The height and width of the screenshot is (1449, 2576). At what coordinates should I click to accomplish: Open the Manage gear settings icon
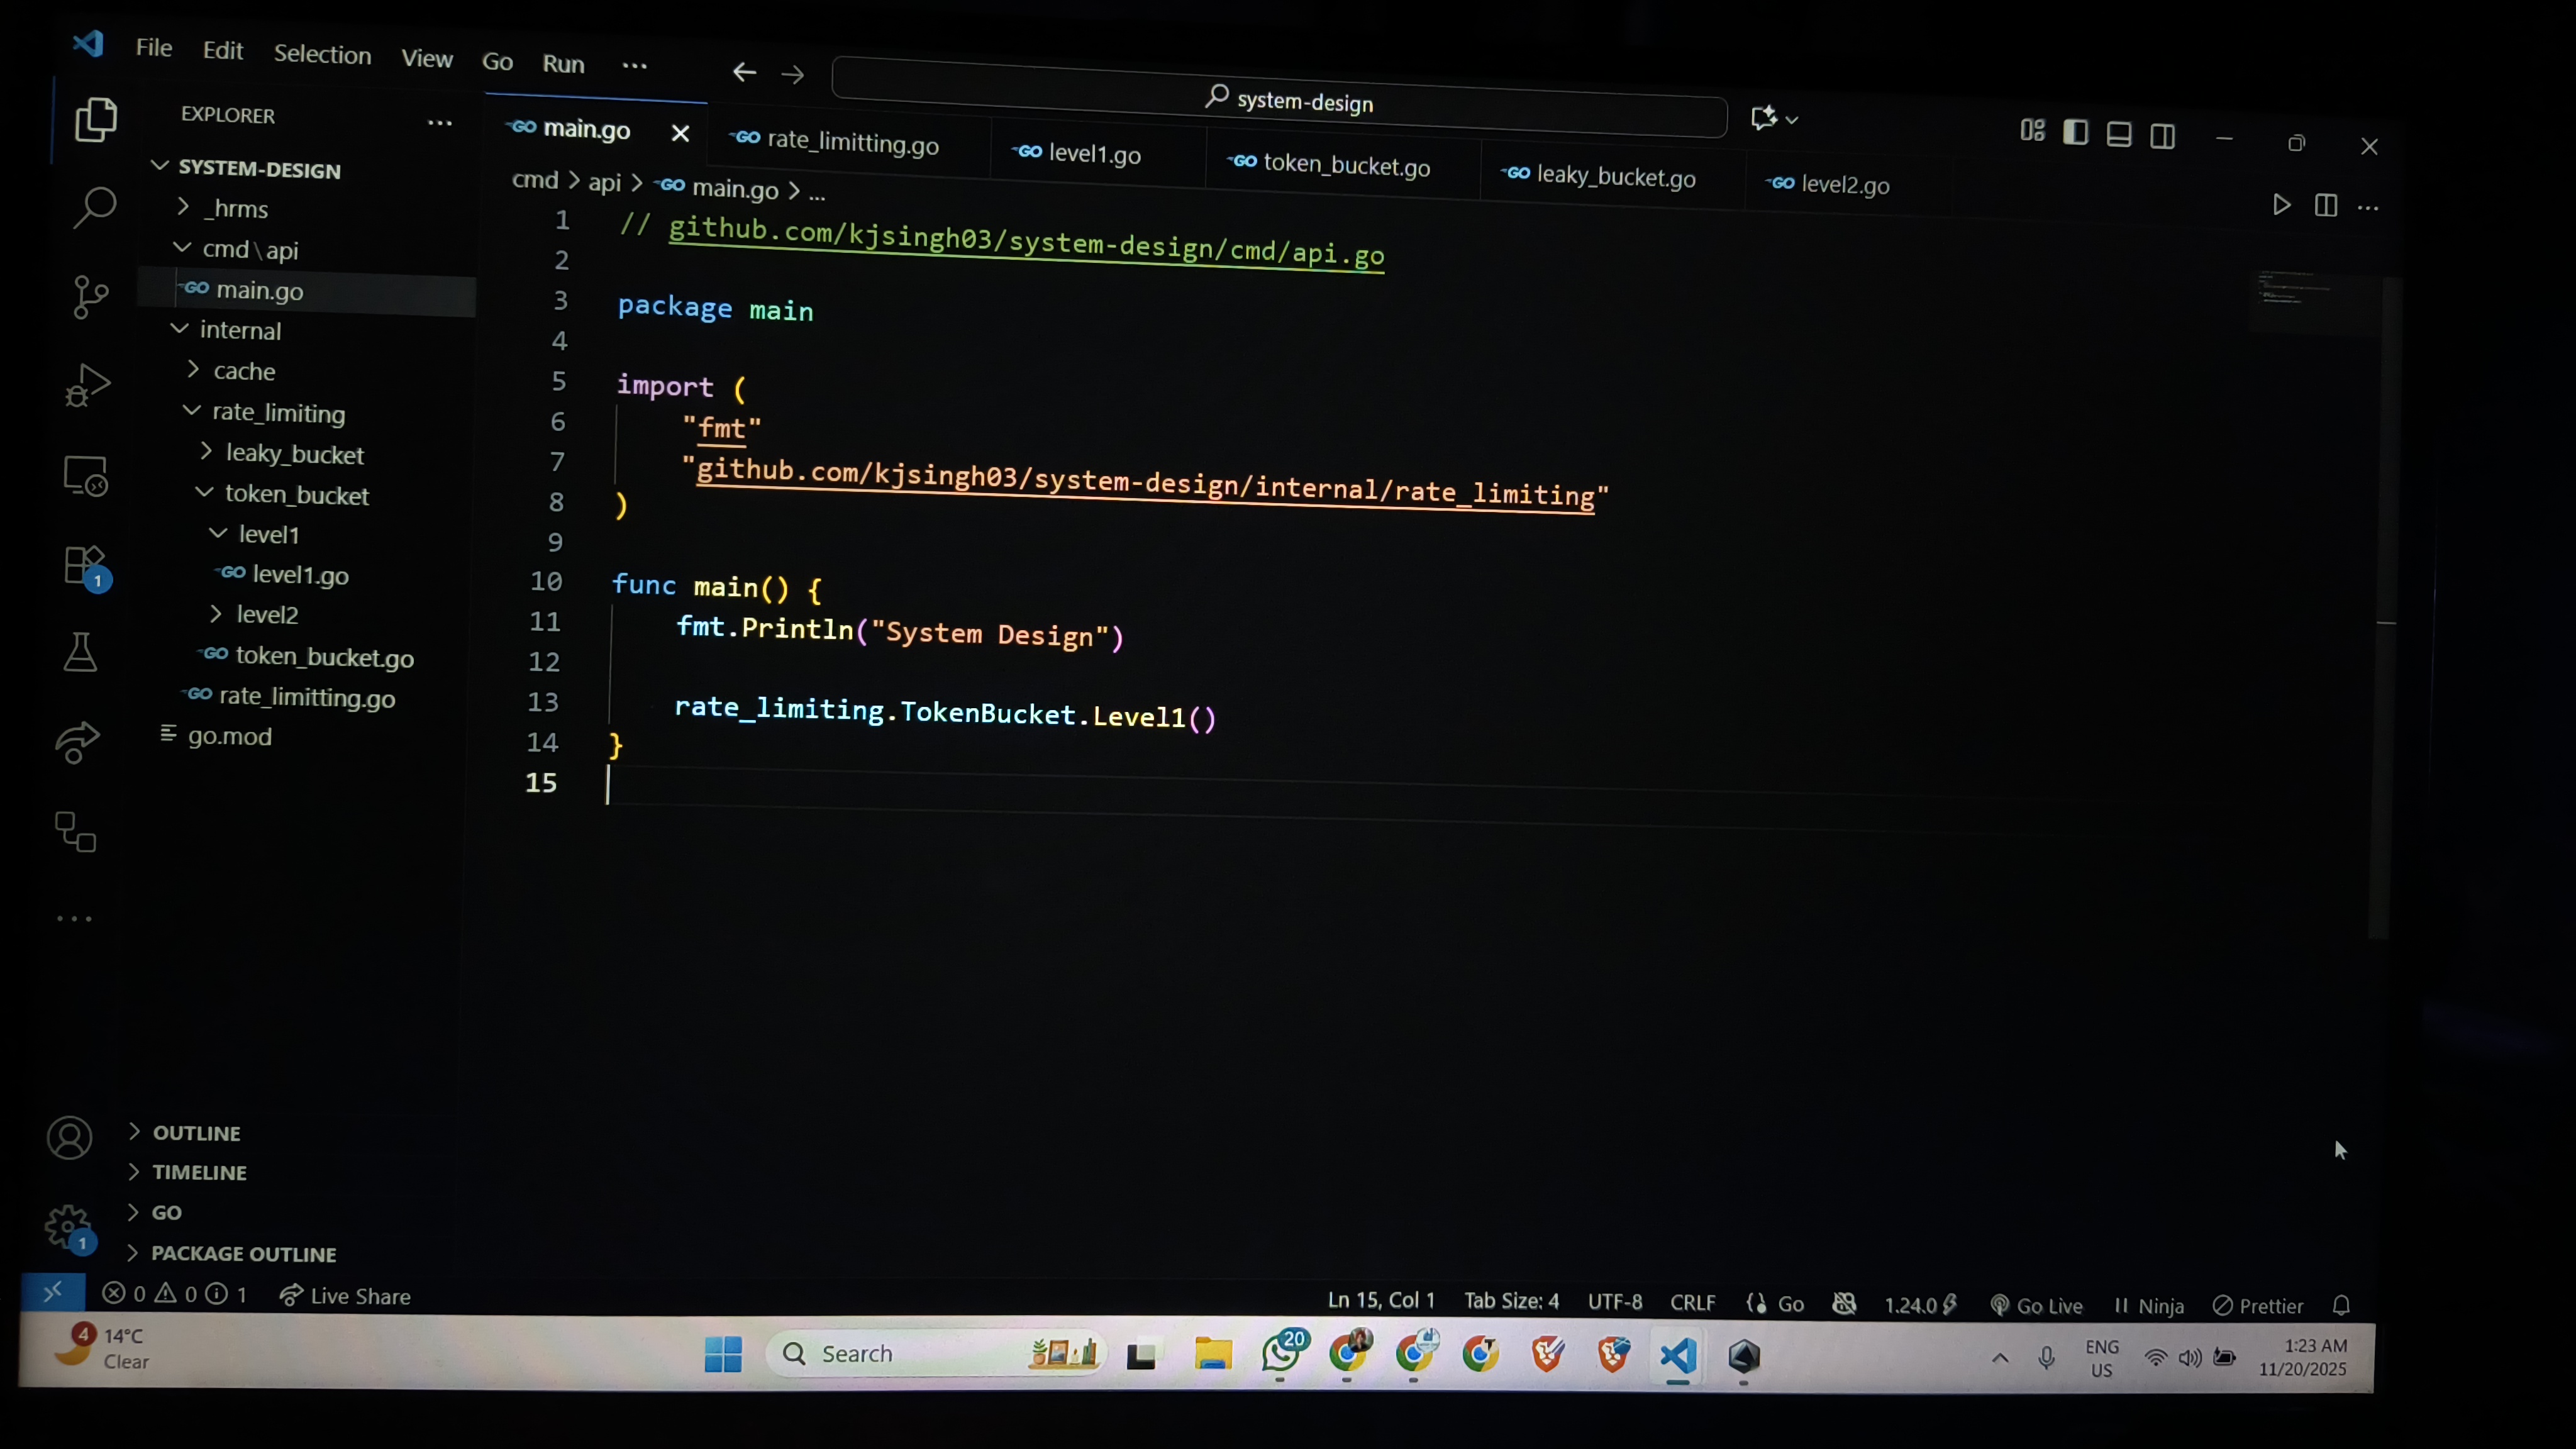tap(68, 1226)
